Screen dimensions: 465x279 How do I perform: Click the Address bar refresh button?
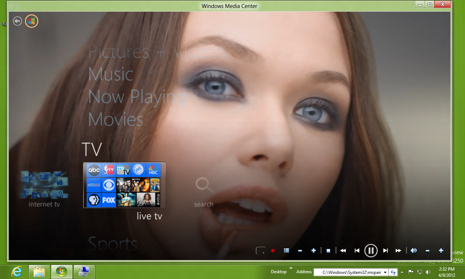coord(393,272)
